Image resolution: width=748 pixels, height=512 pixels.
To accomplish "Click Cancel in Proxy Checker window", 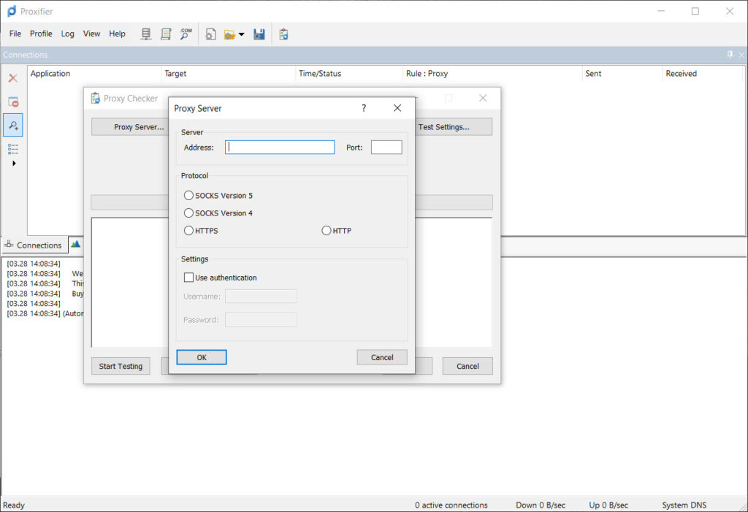I will (467, 367).
